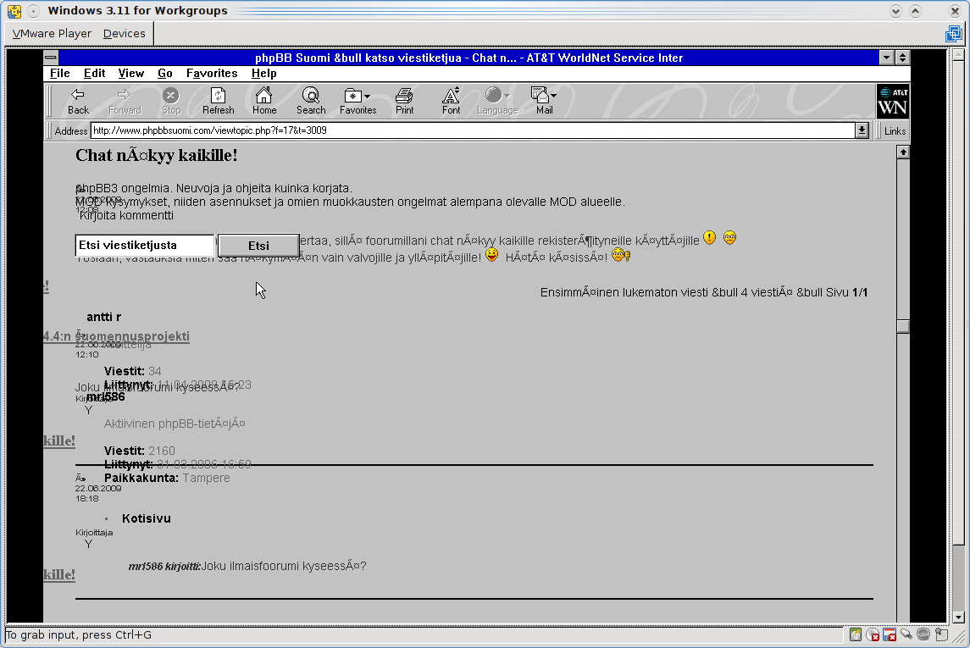Open the Search toolbar icon
Screen dimensions: 970x648
point(311,100)
